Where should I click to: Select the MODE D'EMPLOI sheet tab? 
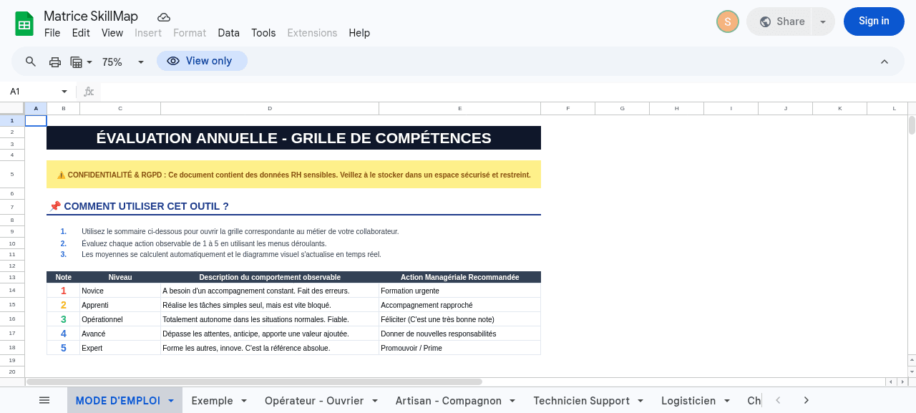coord(118,401)
